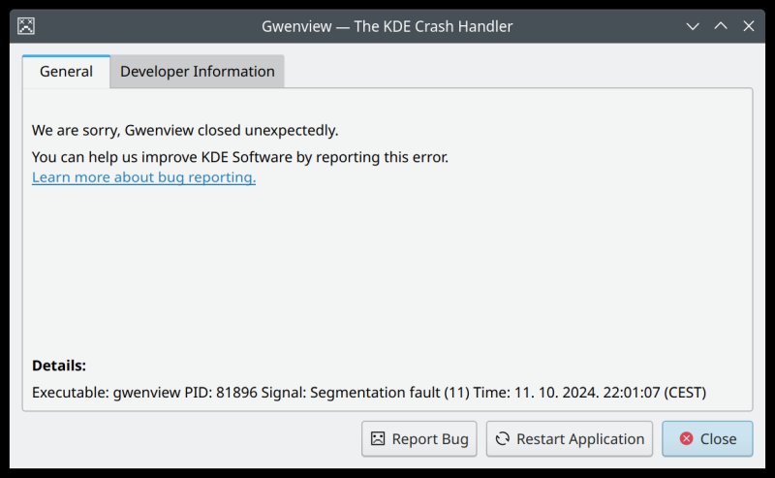The image size is (775, 478).
Task: Click the circular arrows restart icon
Action: 502,439
